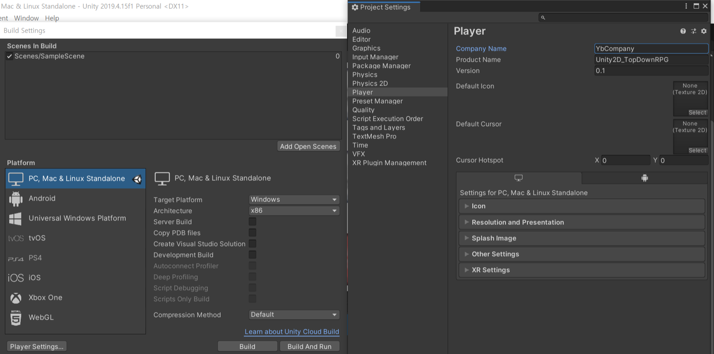Expand the Splash Image section

(582, 238)
